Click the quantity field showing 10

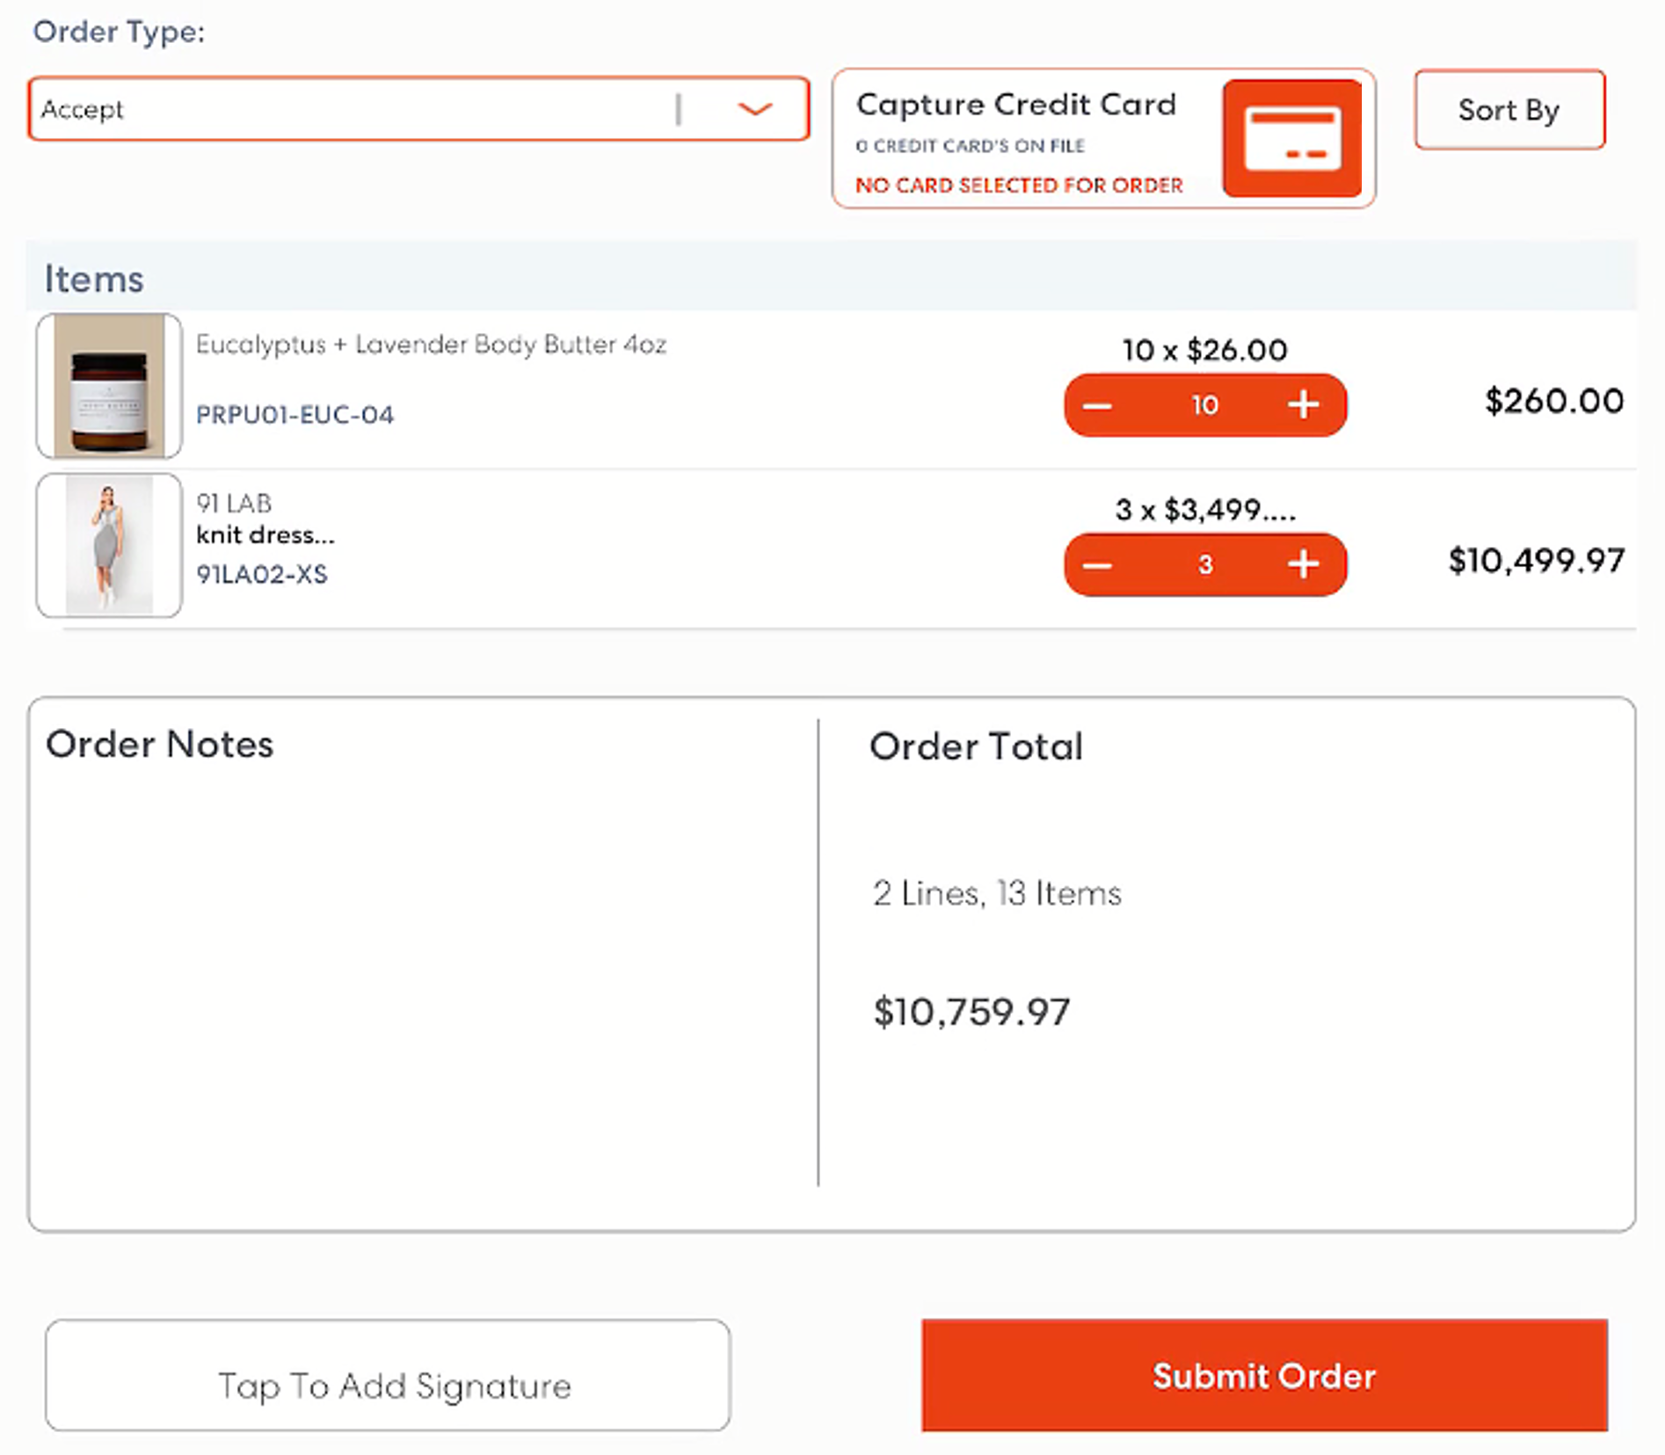1204,405
